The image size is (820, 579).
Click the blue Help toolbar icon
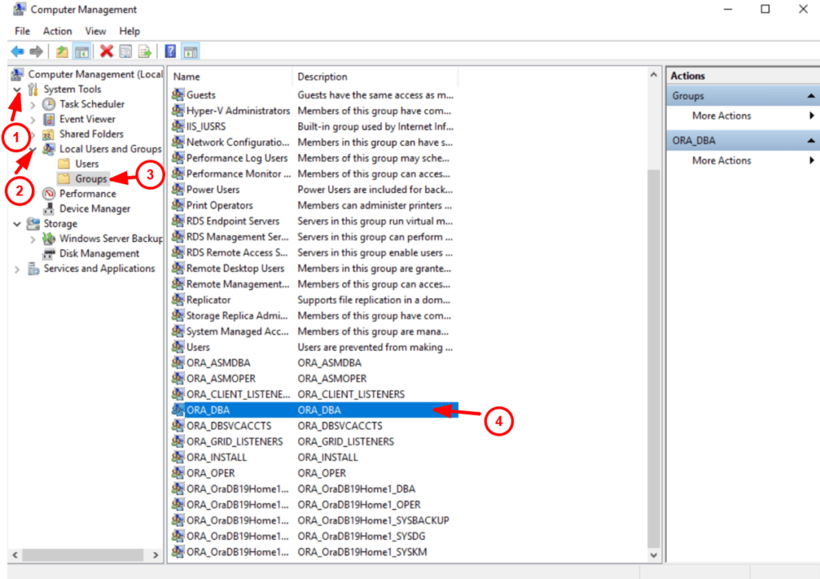[x=171, y=51]
